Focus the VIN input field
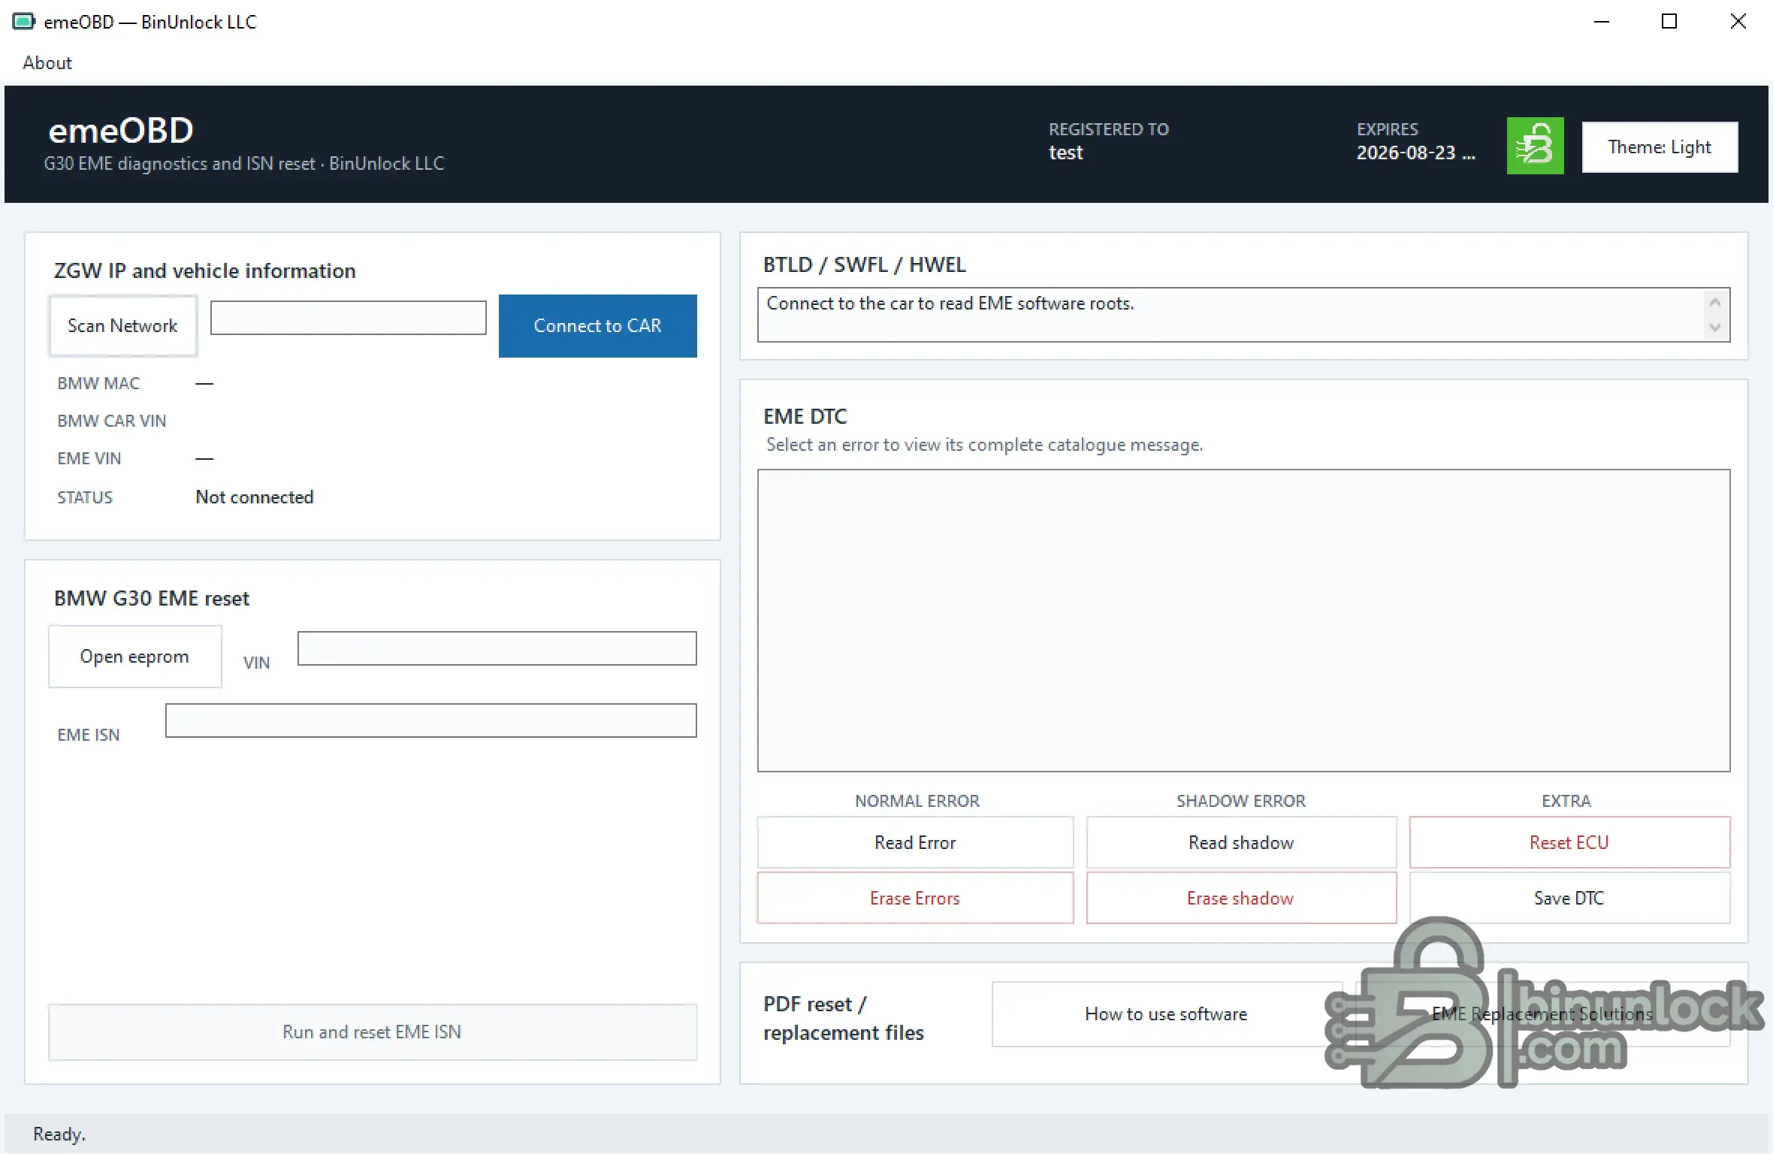 (x=497, y=648)
